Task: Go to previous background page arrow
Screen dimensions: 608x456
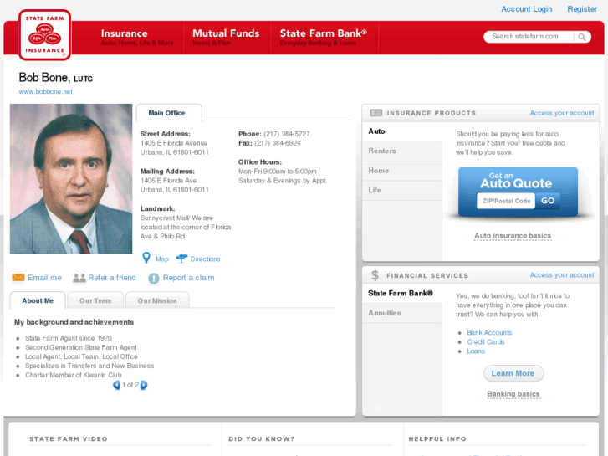Action: pos(116,385)
